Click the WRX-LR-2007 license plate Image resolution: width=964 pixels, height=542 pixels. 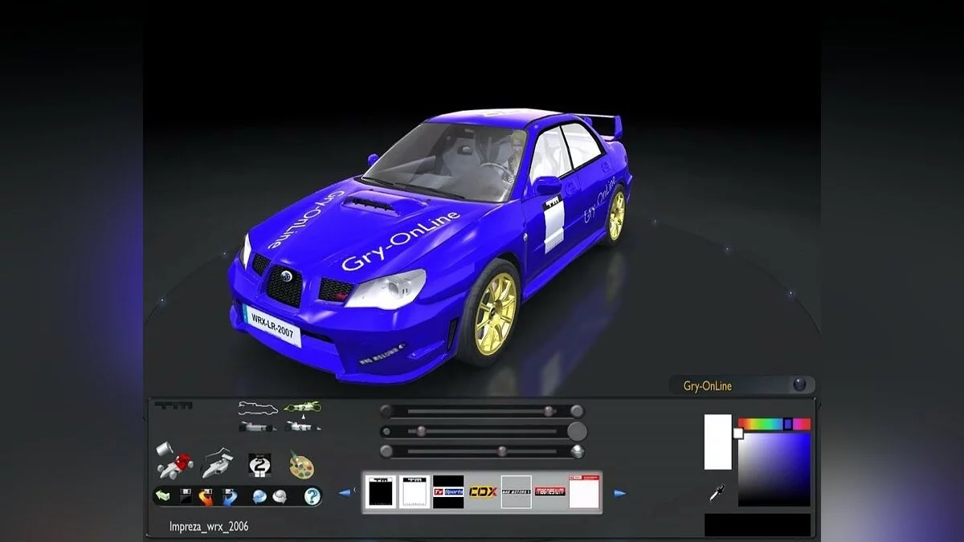pos(272,325)
